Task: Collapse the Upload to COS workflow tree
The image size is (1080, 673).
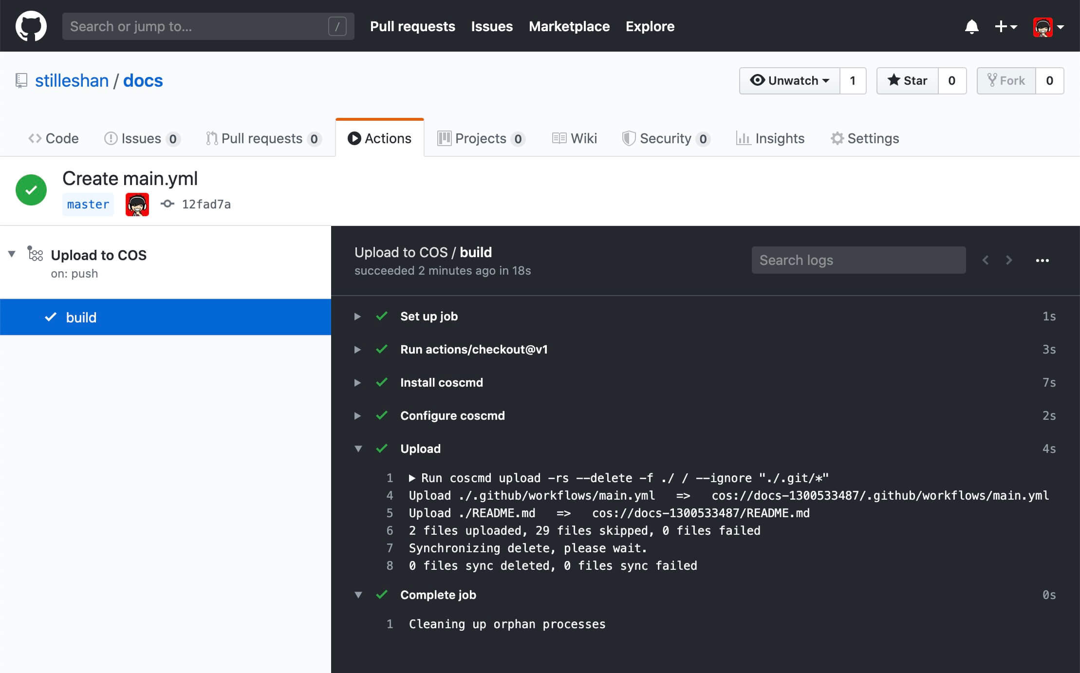Action: pyautogui.click(x=12, y=254)
